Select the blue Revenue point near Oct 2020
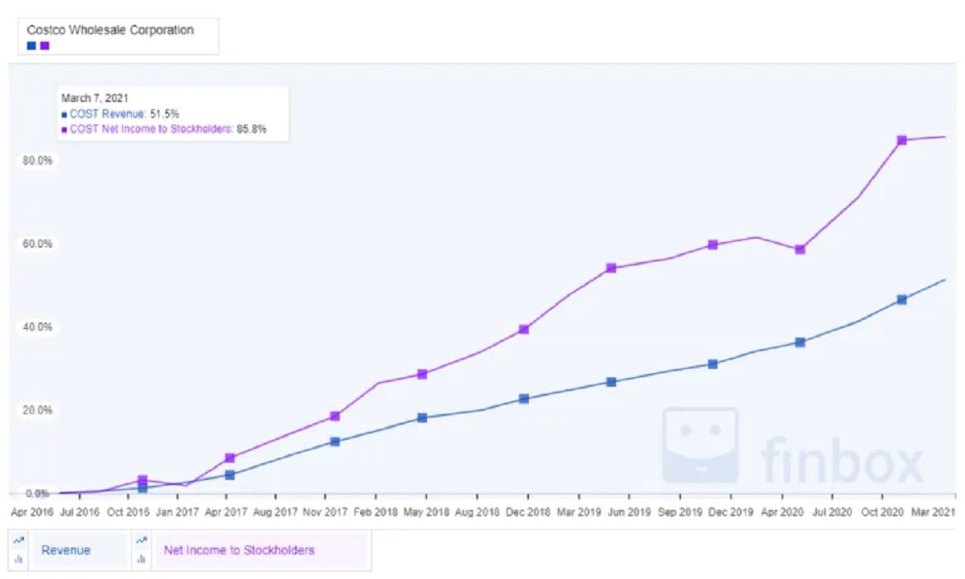This screenshot has height=579, width=965. click(901, 299)
